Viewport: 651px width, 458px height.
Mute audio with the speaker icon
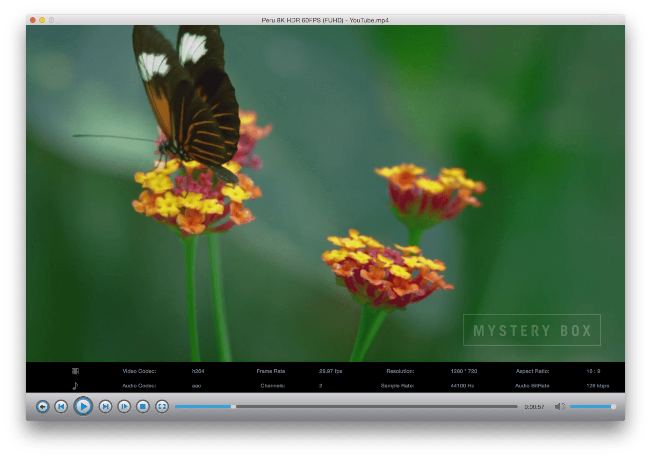[560, 407]
